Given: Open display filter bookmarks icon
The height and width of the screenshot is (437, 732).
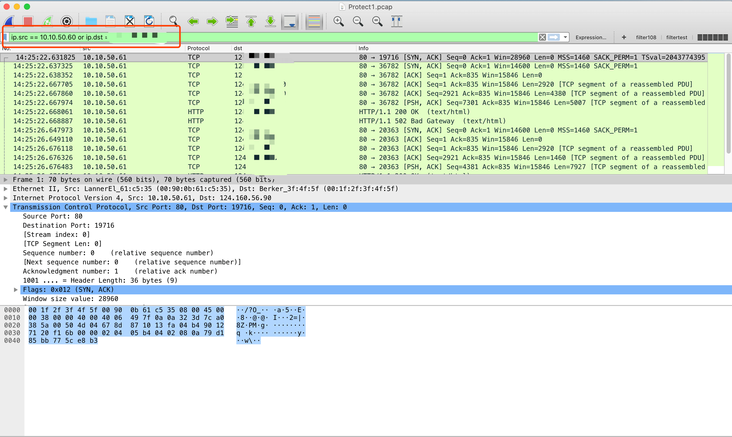Looking at the screenshot, I should coord(5,37).
